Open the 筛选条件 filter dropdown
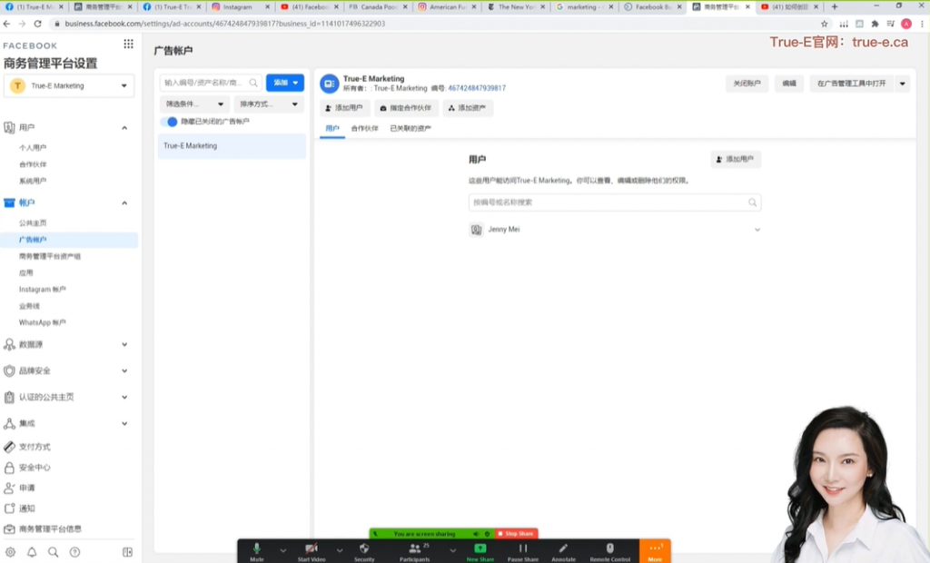This screenshot has height=563, width=930. click(x=194, y=104)
